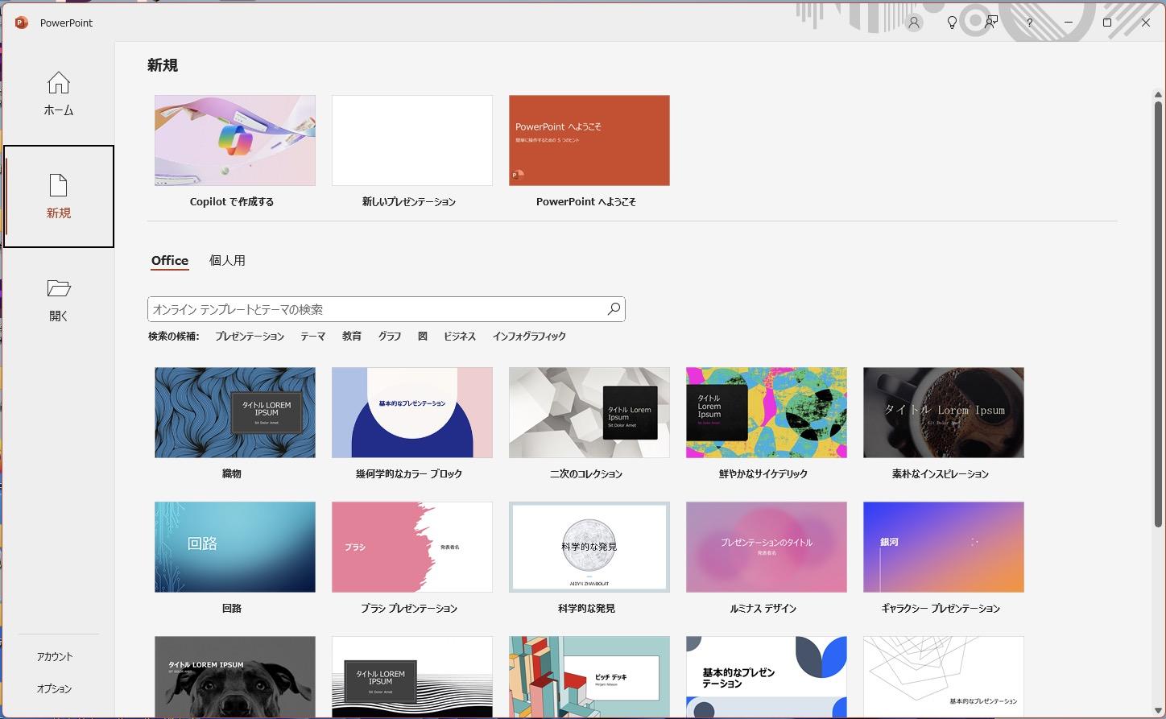This screenshot has height=719, width=1166.
Task: Click the 新規 page heading
Action: coord(163,65)
